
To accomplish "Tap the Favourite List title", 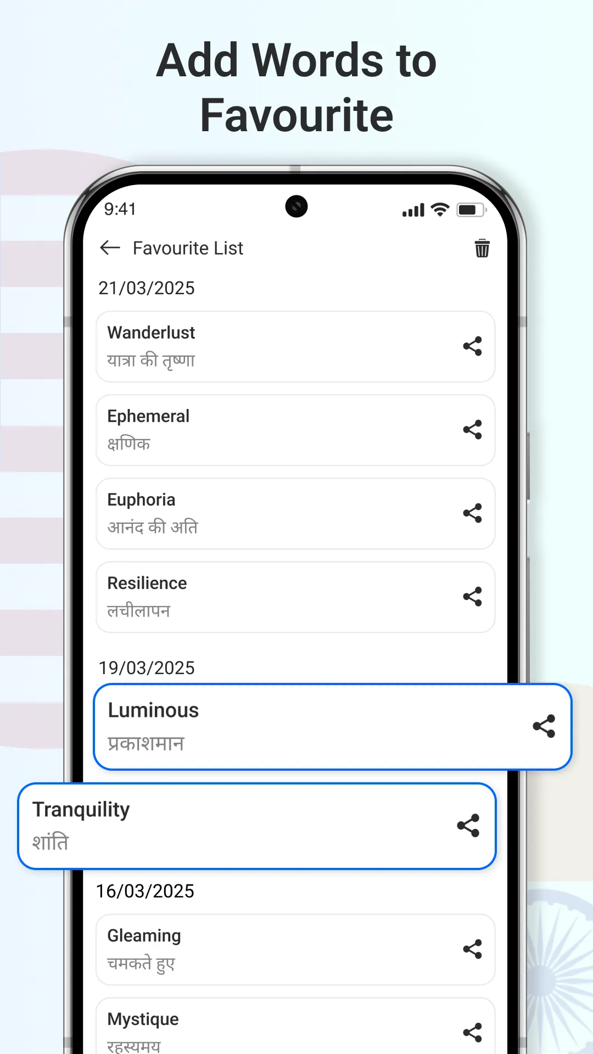I will point(188,248).
